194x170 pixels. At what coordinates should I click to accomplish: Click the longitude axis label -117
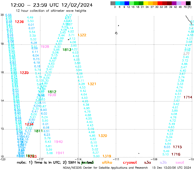[x=40, y=159]
